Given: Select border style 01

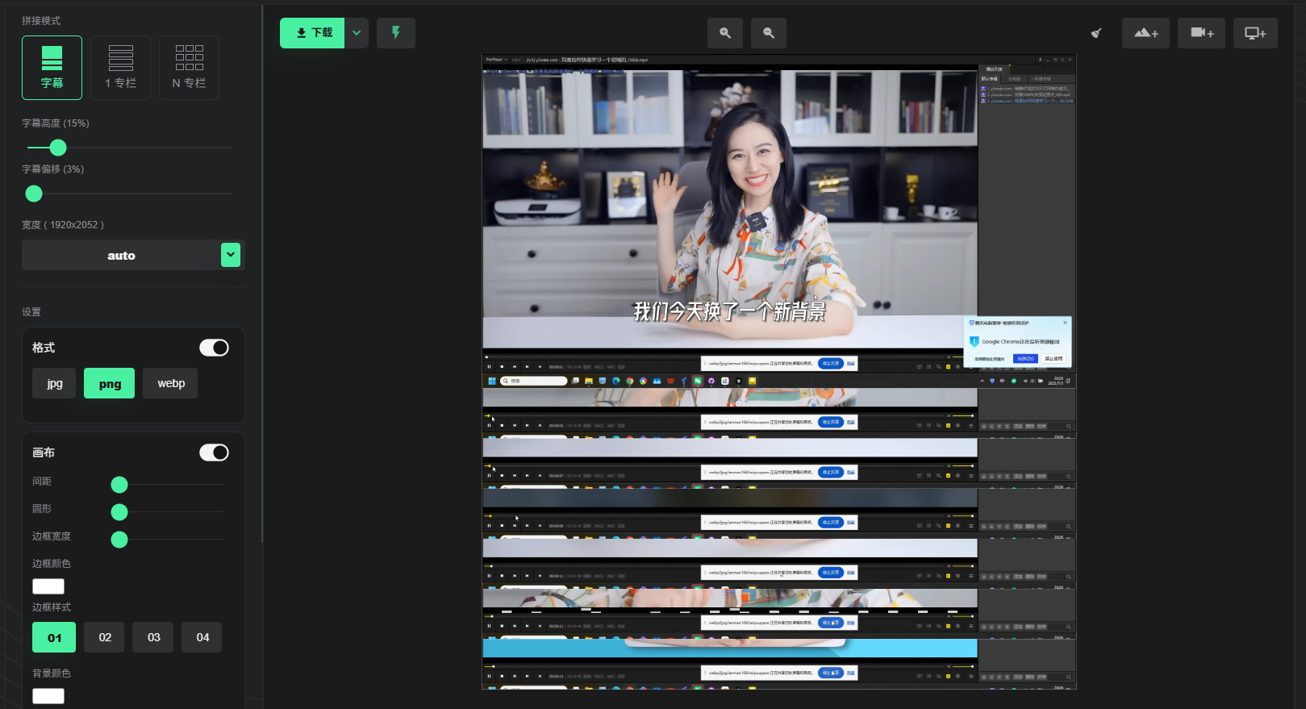Looking at the screenshot, I should click(54, 637).
